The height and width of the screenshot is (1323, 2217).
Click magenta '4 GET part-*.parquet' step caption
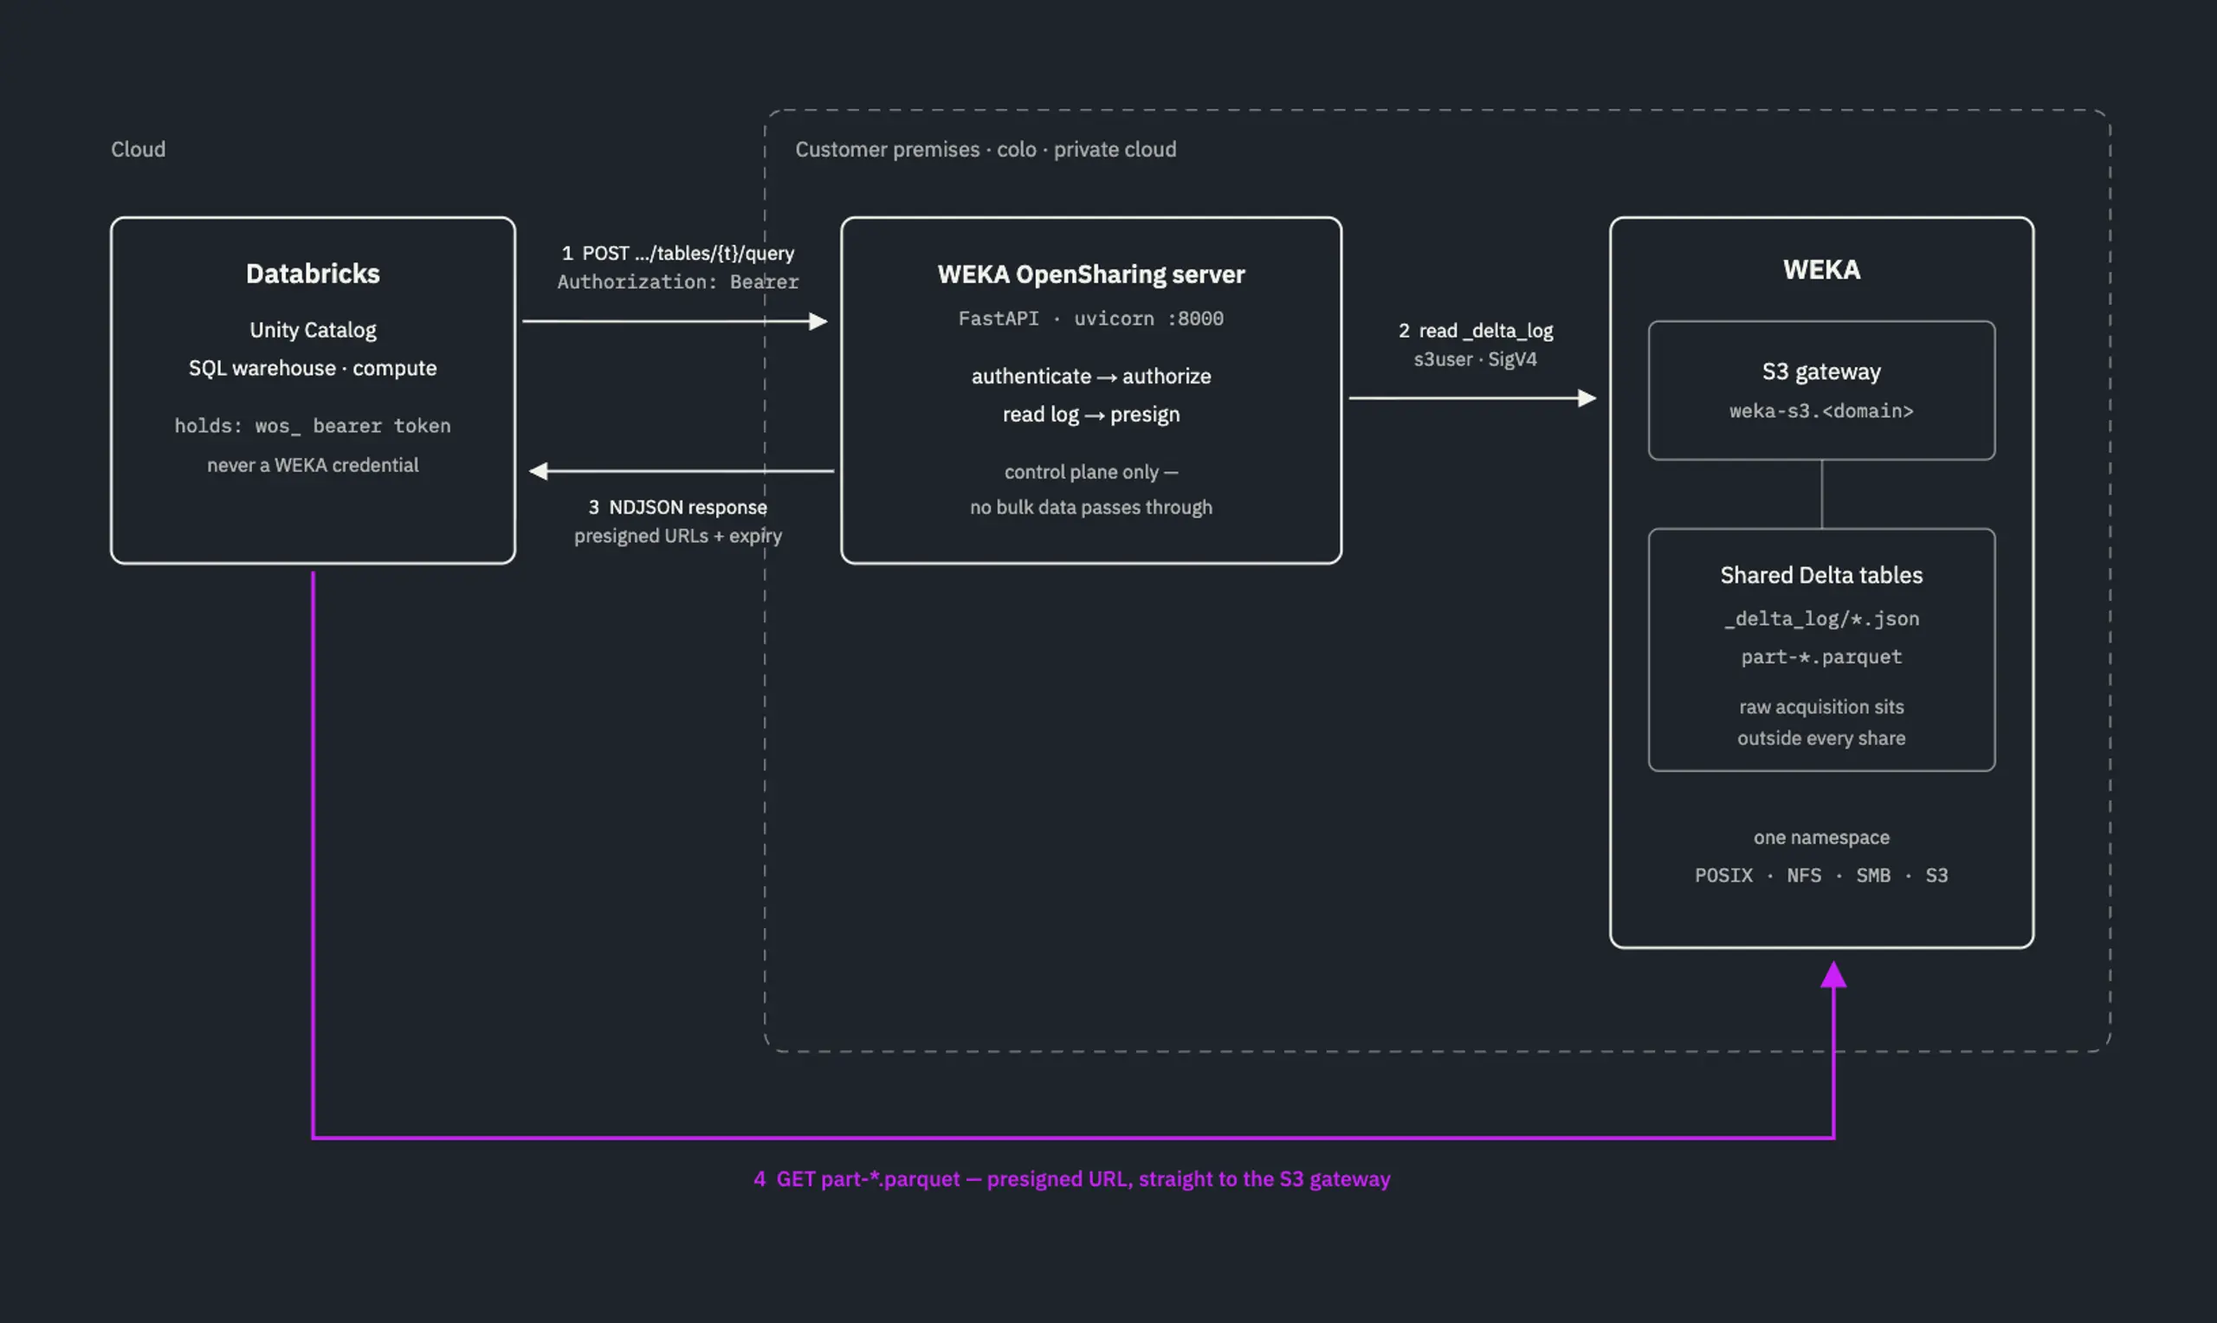tap(1071, 1178)
